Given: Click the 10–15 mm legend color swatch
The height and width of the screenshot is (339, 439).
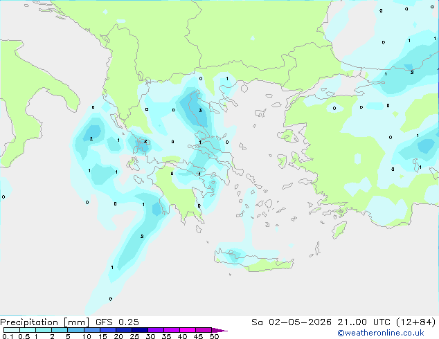Looking at the screenshot, I should (92, 330).
